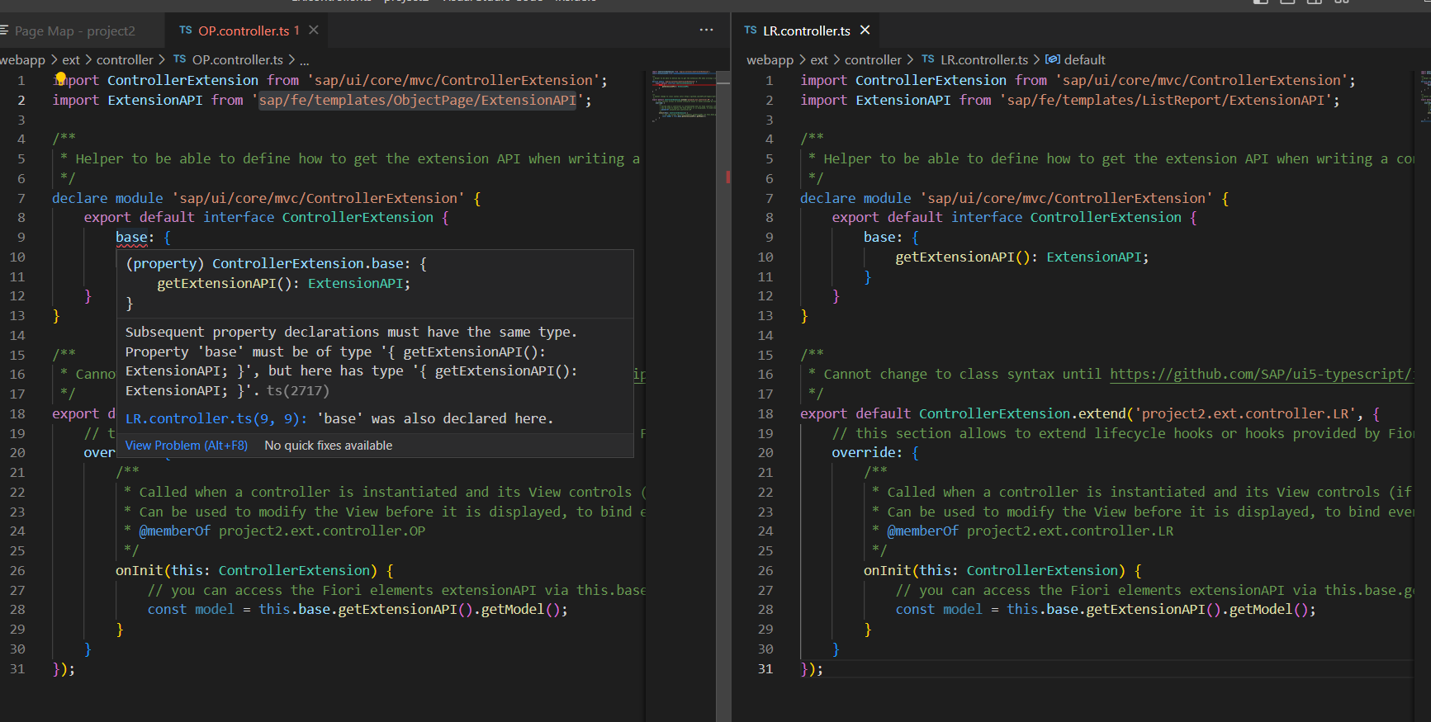Click the underlined base property on line 9

click(x=131, y=238)
